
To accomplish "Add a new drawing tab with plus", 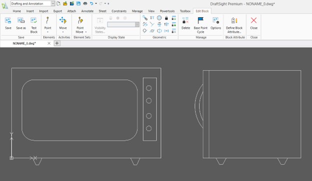I will pyautogui.click(x=56, y=43).
